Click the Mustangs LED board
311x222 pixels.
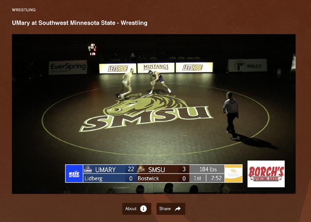(x=156, y=68)
